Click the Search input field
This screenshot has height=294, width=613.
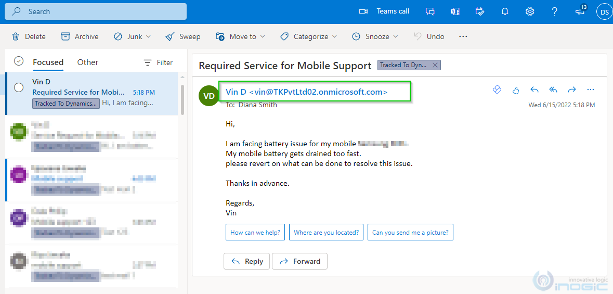(104, 11)
